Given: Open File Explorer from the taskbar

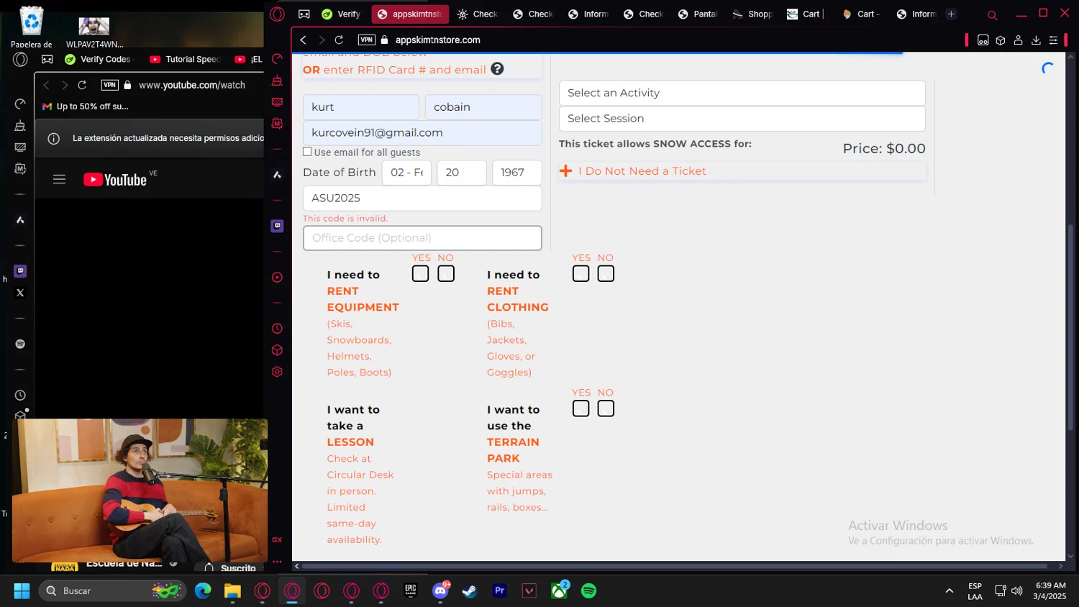Looking at the screenshot, I should (232, 591).
